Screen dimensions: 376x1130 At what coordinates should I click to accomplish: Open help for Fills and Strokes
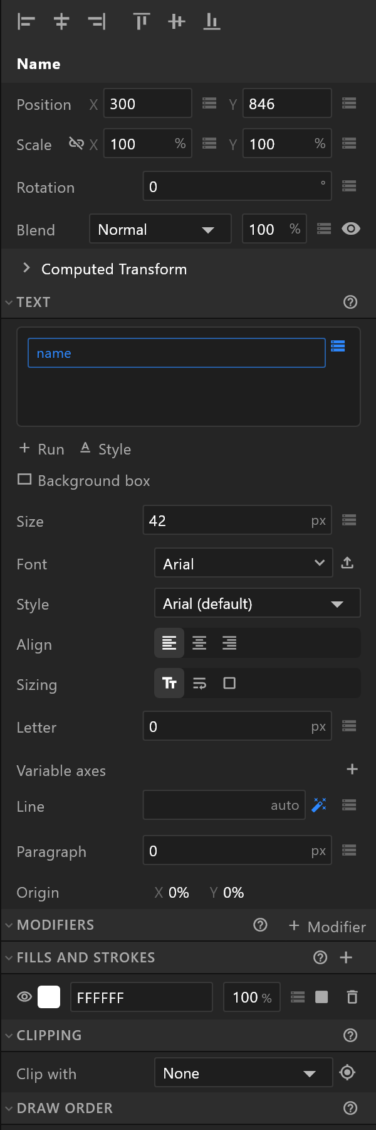[x=320, y=957]
